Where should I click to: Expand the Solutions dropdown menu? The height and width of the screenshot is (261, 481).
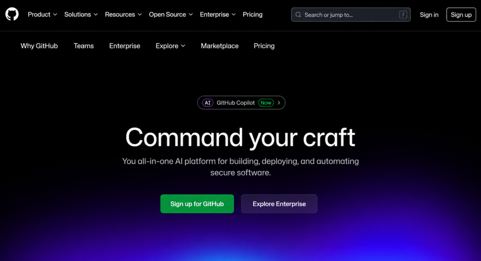pos(81,15)
